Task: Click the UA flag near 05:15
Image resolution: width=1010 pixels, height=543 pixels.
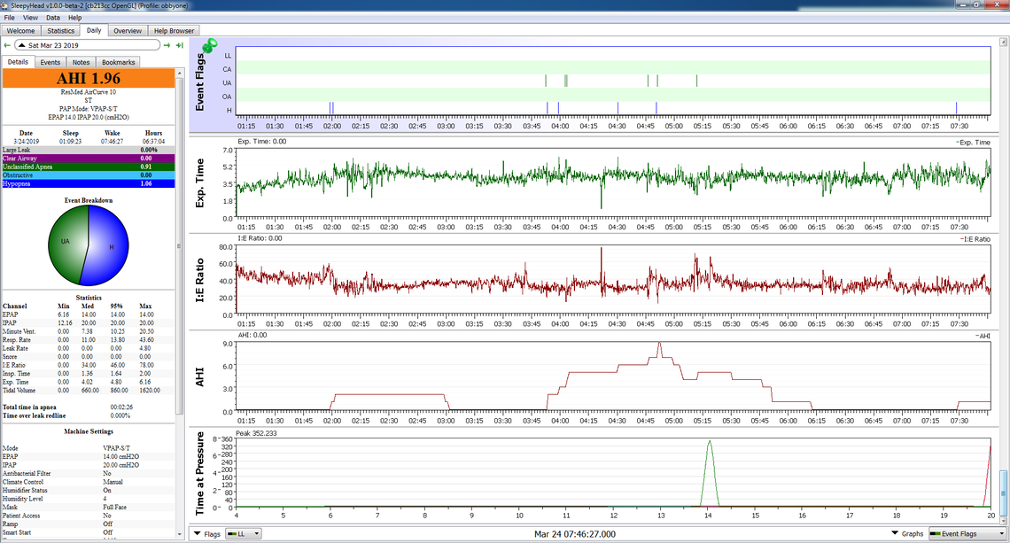Action: tap(696, 81)
